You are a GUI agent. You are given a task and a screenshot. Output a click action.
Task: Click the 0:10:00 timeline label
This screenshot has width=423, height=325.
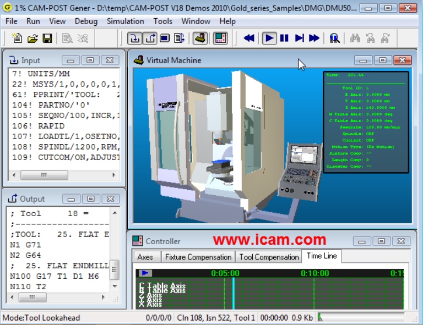[315, 273]
